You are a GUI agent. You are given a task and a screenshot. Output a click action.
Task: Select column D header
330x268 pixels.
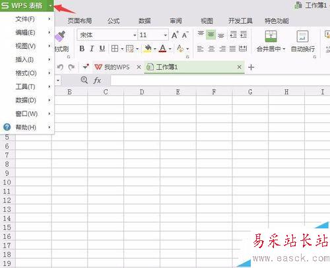pos(142,92)
